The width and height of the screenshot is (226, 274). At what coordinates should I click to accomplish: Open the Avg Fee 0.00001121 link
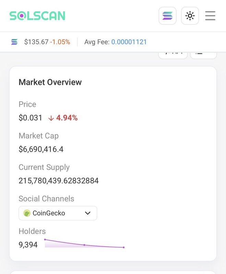[x=129, y=42]
